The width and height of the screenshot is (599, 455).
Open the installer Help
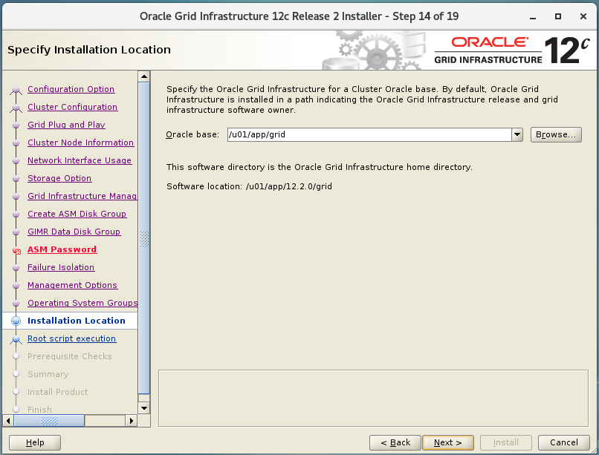35,442
